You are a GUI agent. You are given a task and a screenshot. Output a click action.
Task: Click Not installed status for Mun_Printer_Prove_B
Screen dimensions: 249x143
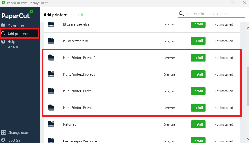coord(224,74)
